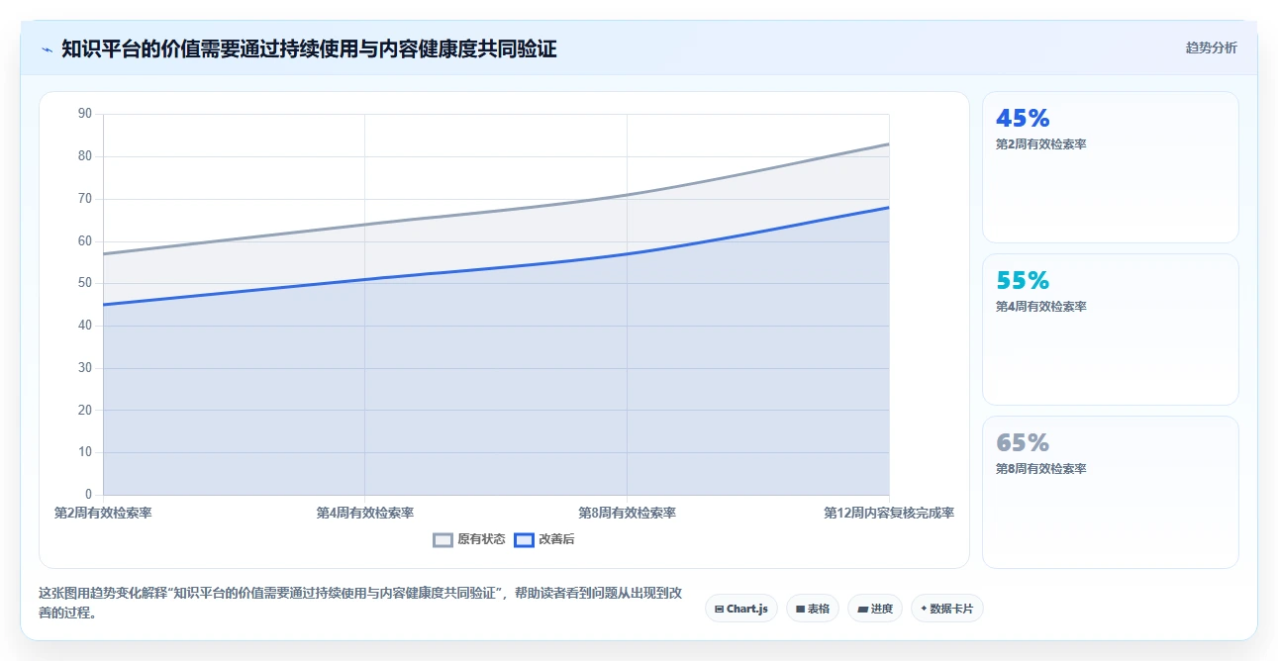Click the description paragraph below the chart
This screenshot has width=1278, height=661.
(x=360, y=602)
